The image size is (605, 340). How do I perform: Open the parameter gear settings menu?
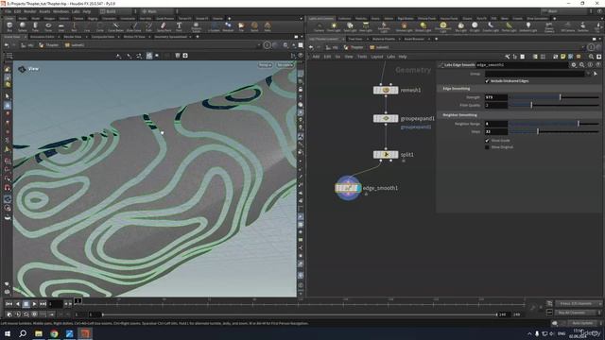(x=574, y=65)
